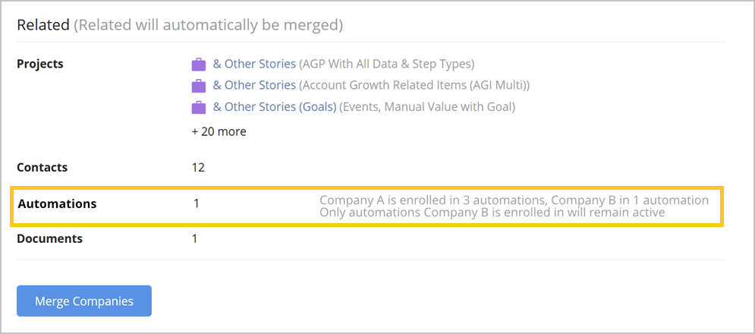Open the & Other Stories (Goals) project link
The width and height of the screenshot is (755, 334).
click(275, 107)
